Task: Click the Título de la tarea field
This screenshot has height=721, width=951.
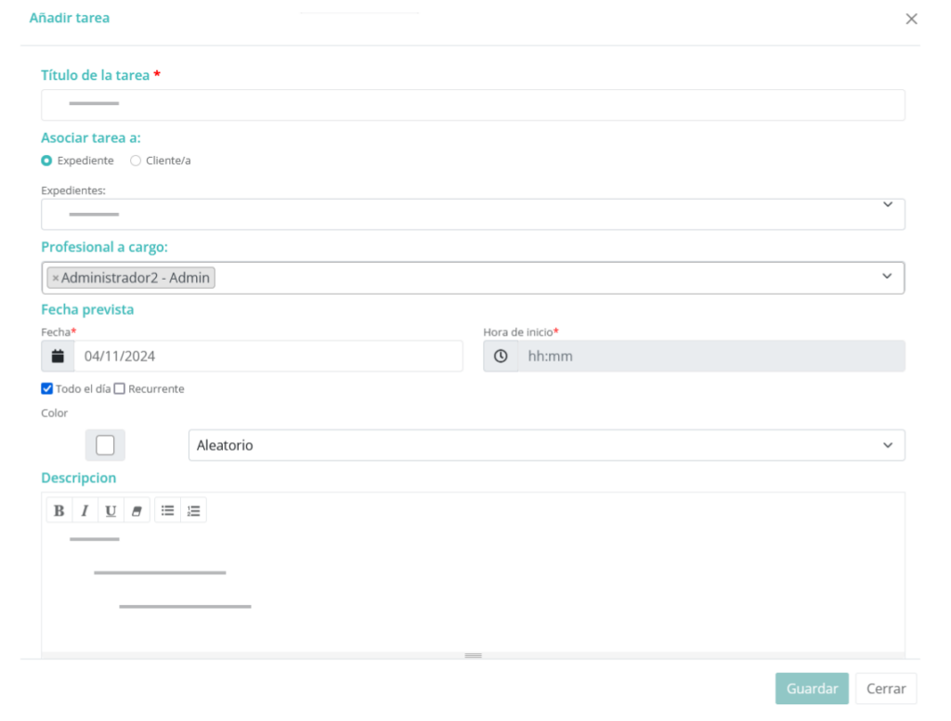Action: click(x=473, y=105)
